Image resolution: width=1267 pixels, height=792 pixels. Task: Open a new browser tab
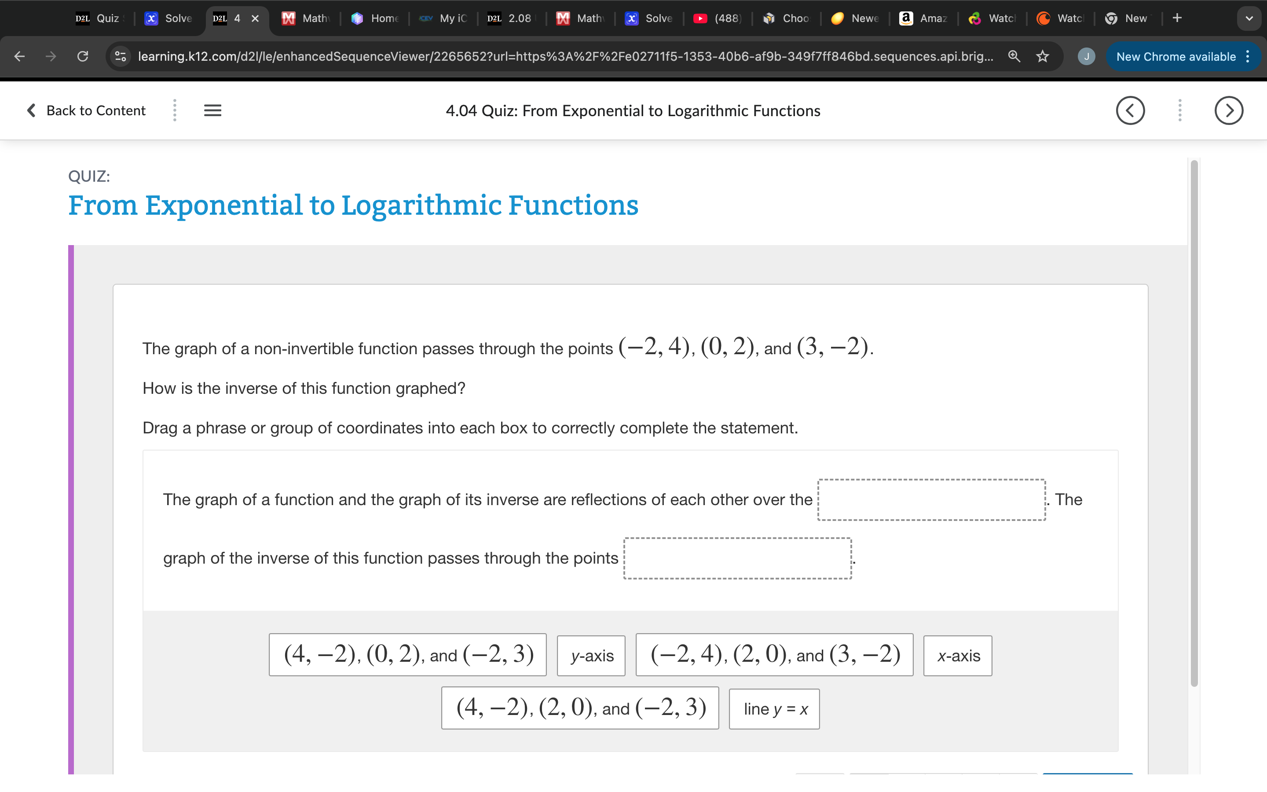click(x=1177, y=18)
